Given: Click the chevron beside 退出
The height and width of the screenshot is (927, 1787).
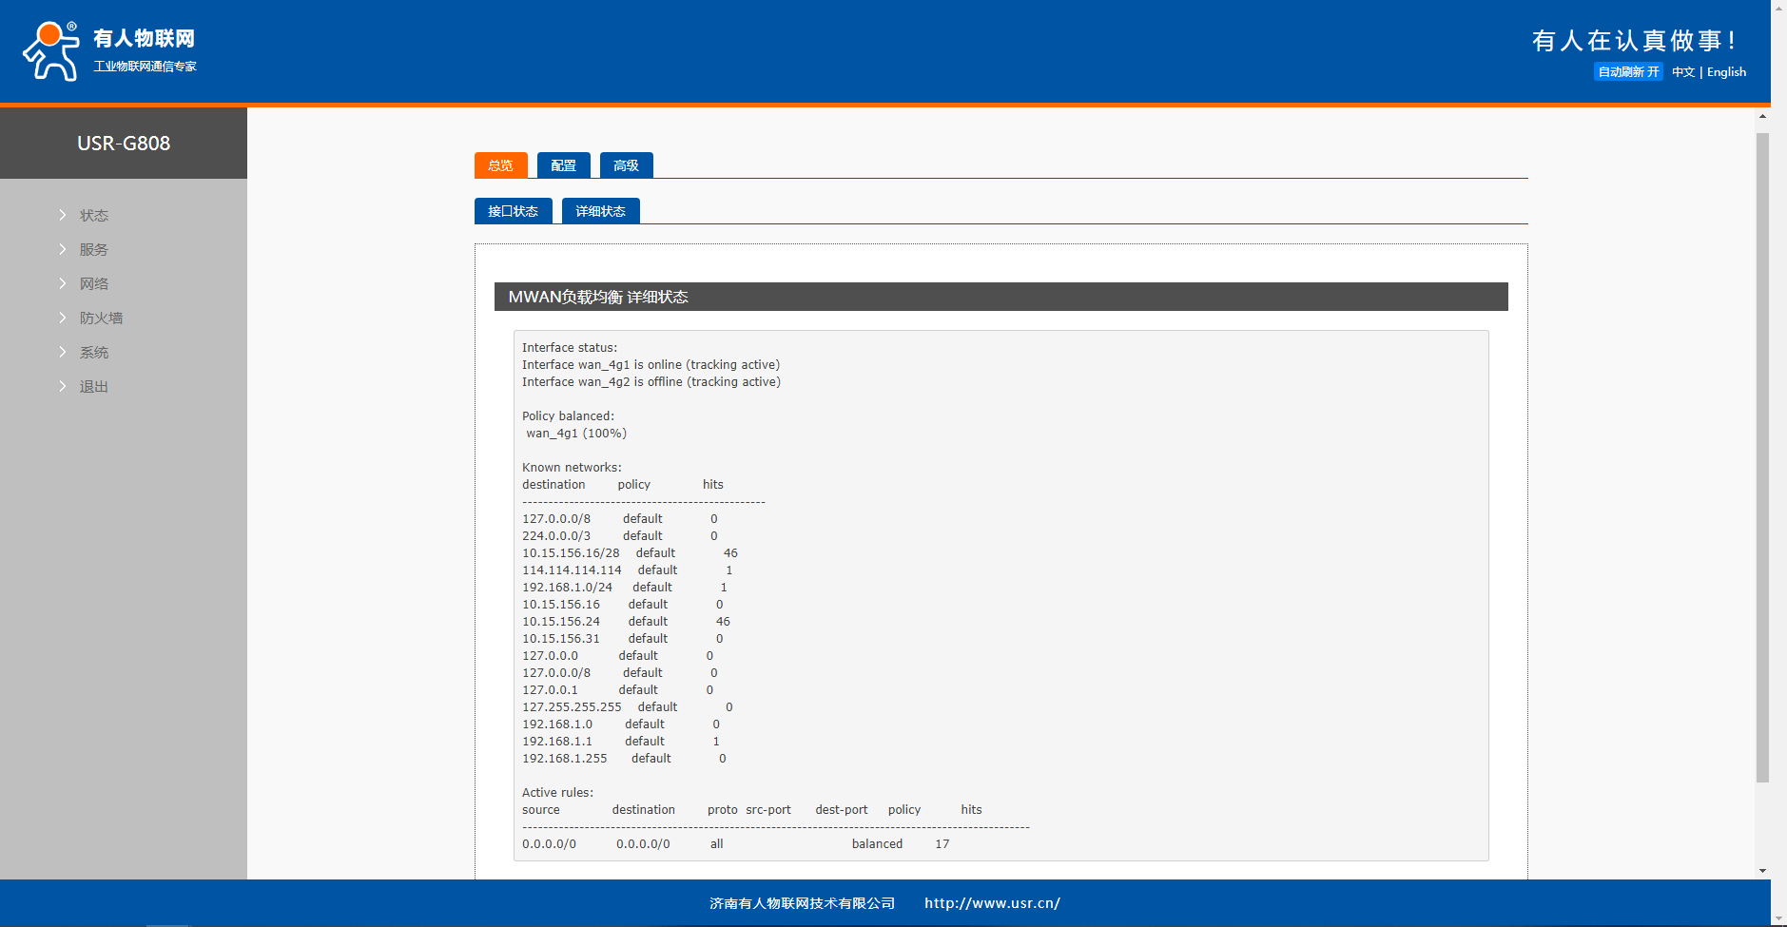Looking at the screenshot, I should [63, 386].
